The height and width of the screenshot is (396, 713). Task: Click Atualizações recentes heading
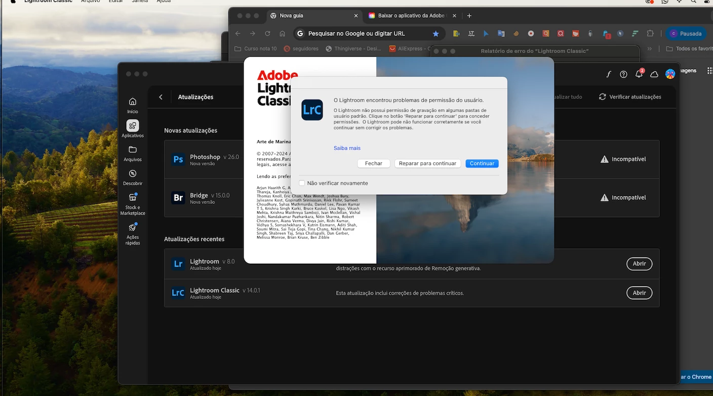pyautogui.click(x=194, y=239)
